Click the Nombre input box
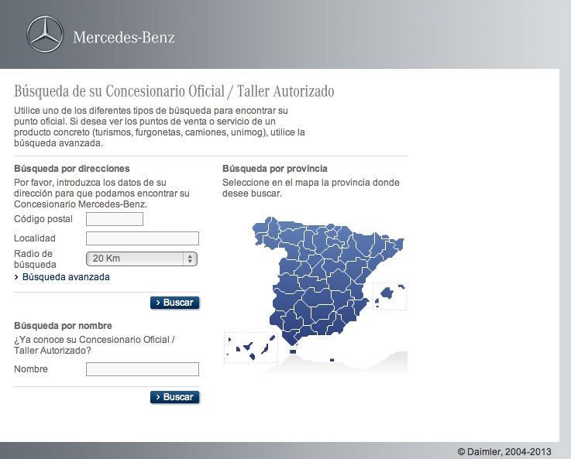The width and height of the screenshot is (571, 459). [x=142, y=369]
